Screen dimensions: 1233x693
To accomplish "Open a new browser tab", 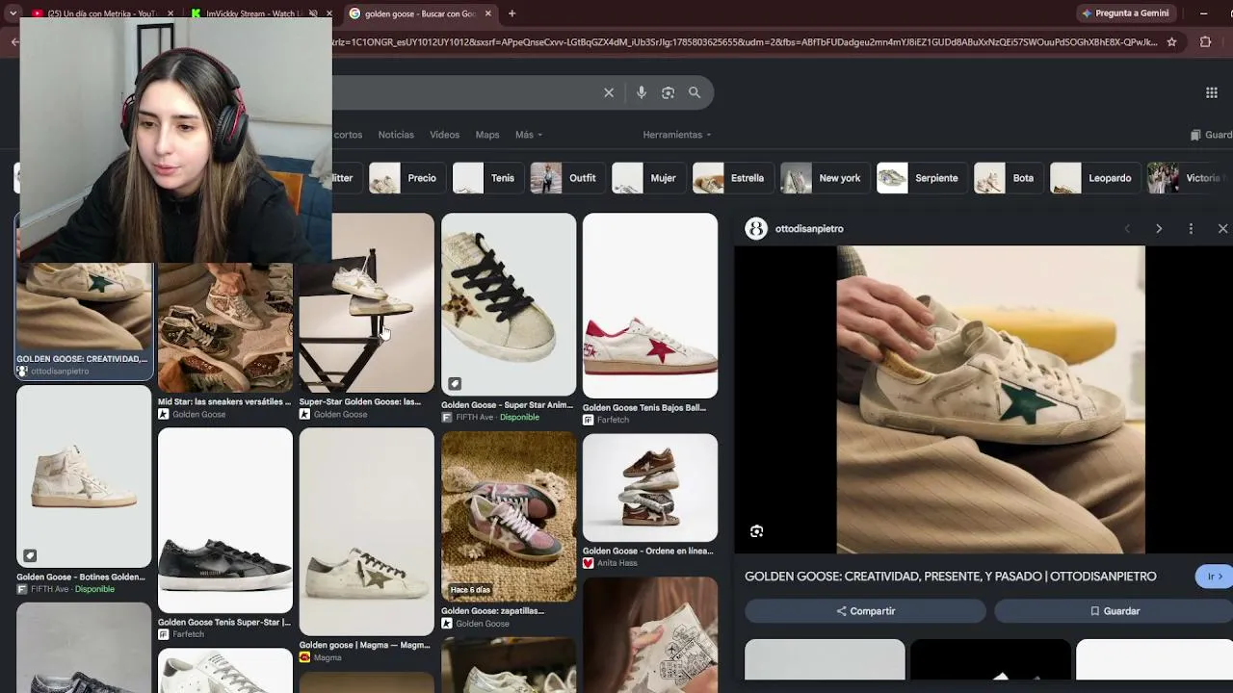I will (x=512, y=13).
